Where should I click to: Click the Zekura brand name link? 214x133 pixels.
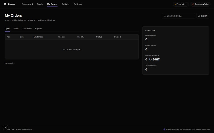12,4
